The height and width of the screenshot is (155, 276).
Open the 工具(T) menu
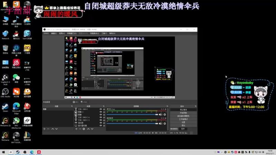[x=104, y=33]
